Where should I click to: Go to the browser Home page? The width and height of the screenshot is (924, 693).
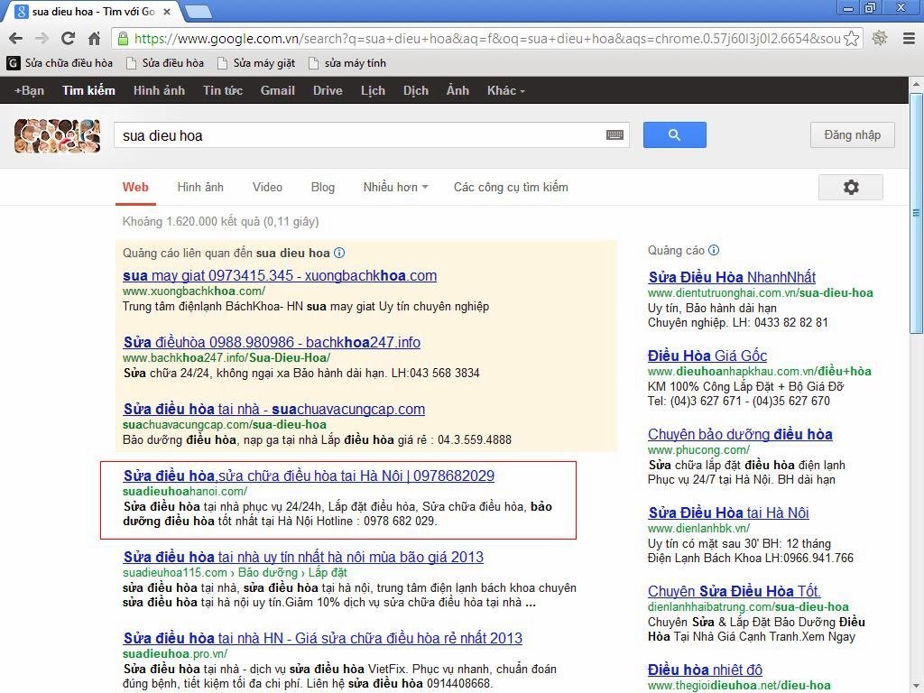tap(94, 39)
